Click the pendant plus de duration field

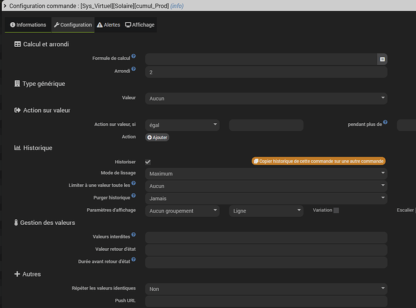pos(406,125)
